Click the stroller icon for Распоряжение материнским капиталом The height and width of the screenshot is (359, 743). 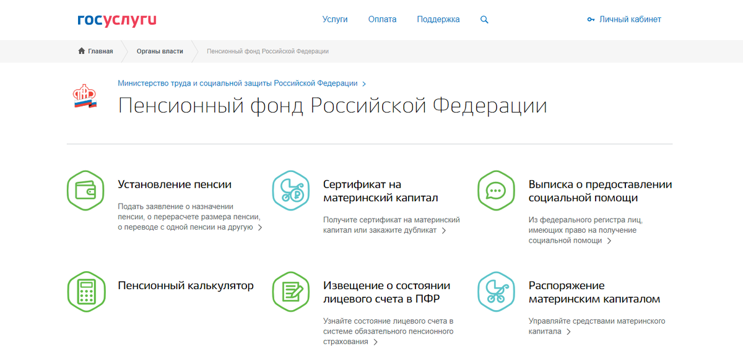[x=497, y=292]
